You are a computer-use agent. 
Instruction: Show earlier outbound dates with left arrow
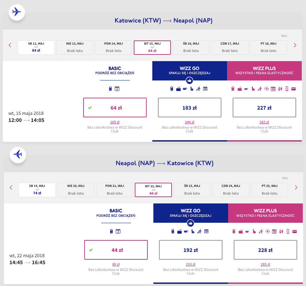click(x=10, y=45)
